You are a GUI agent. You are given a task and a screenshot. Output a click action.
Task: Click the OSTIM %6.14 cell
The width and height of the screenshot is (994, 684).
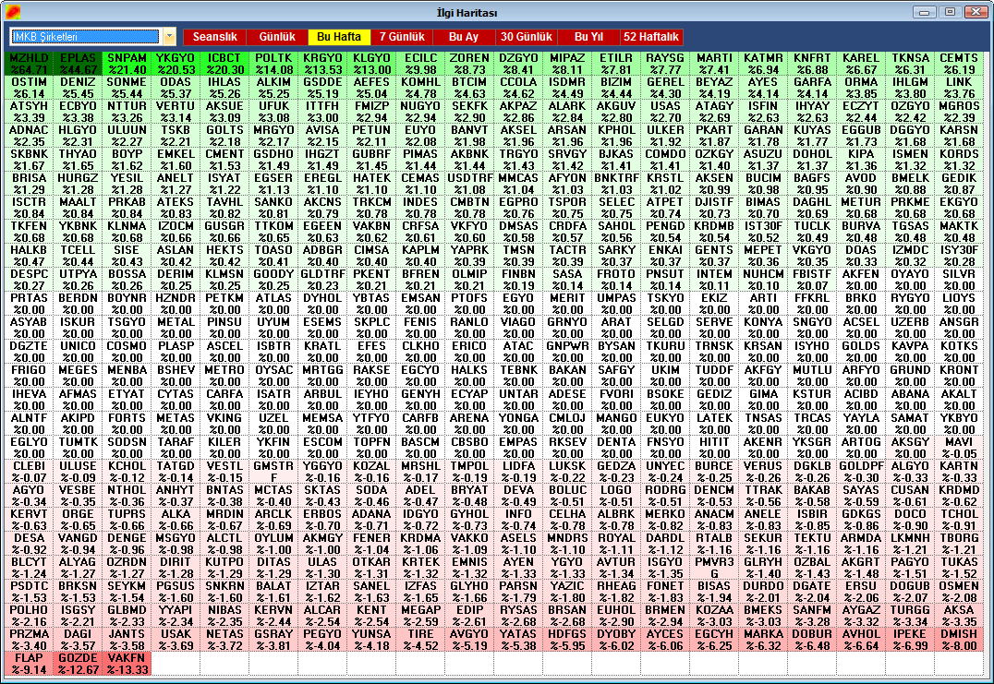[x=30, y=88]
